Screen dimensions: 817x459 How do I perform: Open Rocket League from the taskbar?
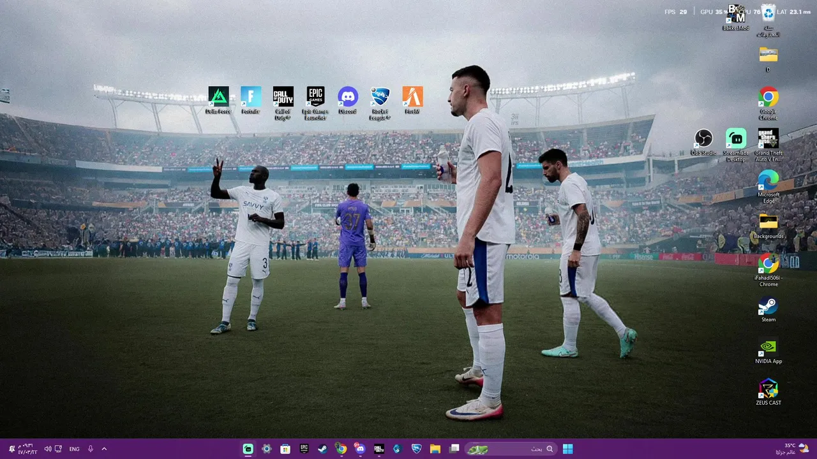[x=416, y=449]
